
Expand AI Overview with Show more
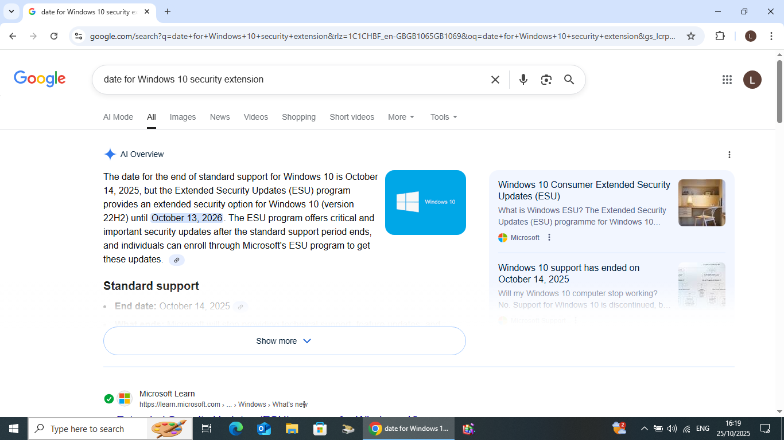(284, 341)
